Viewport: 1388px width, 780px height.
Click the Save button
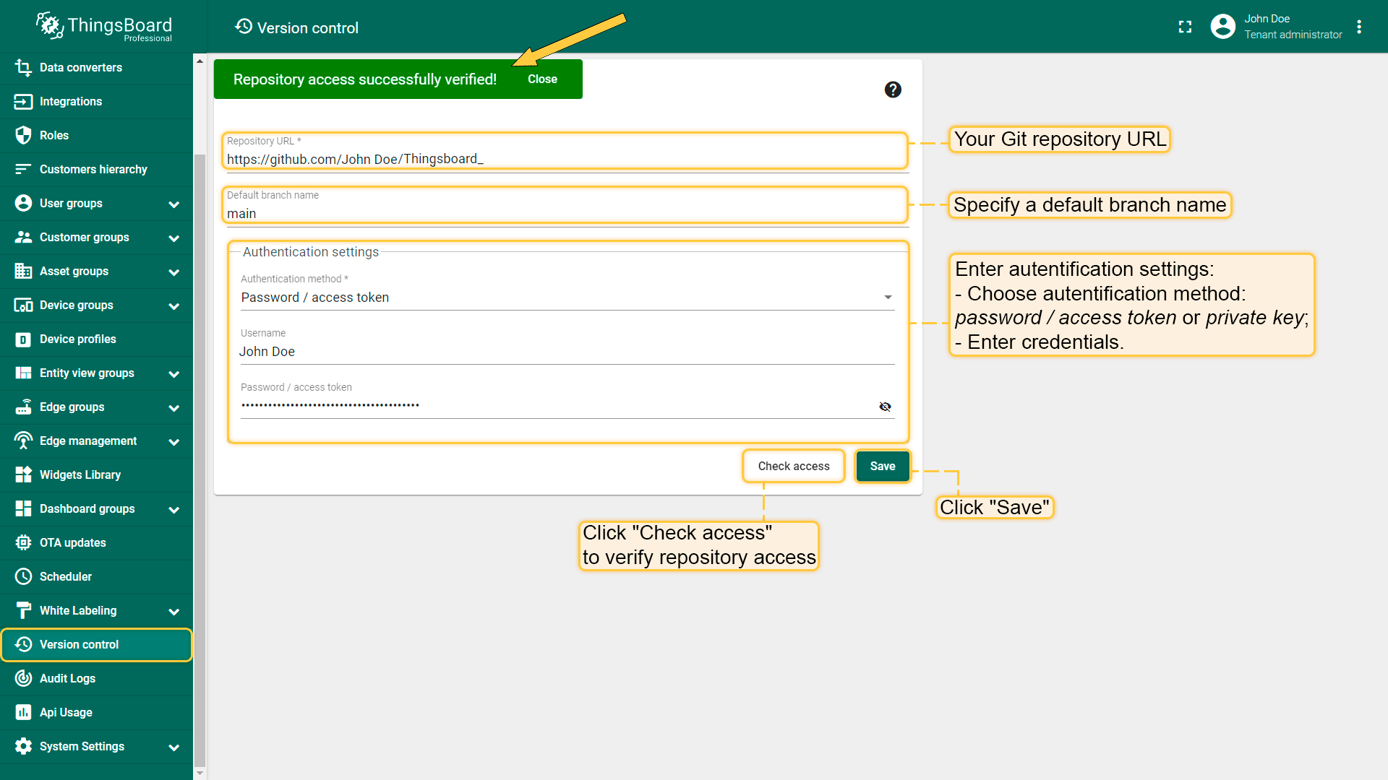[x=883, y=466]
